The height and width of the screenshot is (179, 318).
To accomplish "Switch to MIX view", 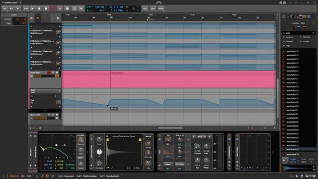I will tap(23, 176).
